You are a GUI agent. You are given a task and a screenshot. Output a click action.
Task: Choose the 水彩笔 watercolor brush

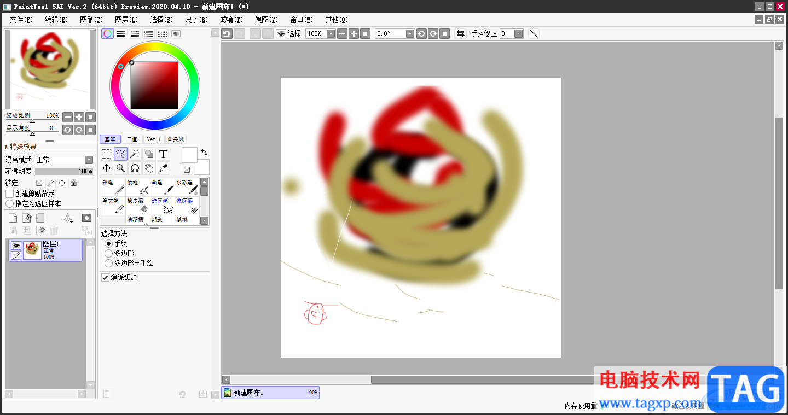click(187, 187)
